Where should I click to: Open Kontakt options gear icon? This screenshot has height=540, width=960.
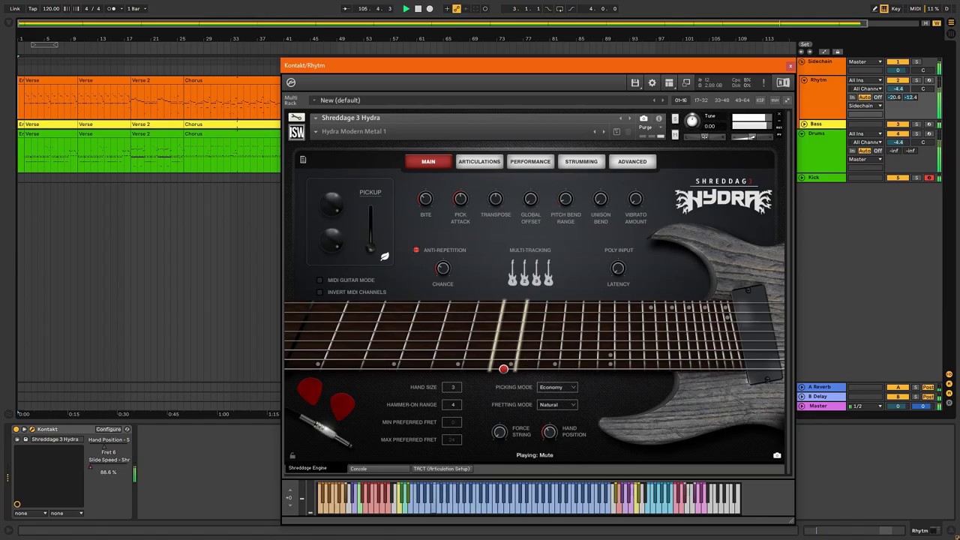tap(652, 82)
